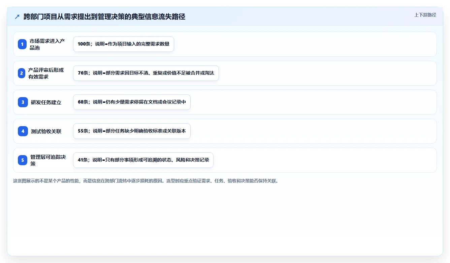Screen dimensions: 450x263
Task: Select the 市场需求进入产品池 step label
Action: point(47,44)
